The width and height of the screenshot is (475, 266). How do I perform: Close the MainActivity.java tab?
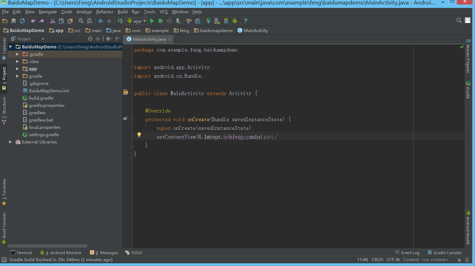click(170, 39)
